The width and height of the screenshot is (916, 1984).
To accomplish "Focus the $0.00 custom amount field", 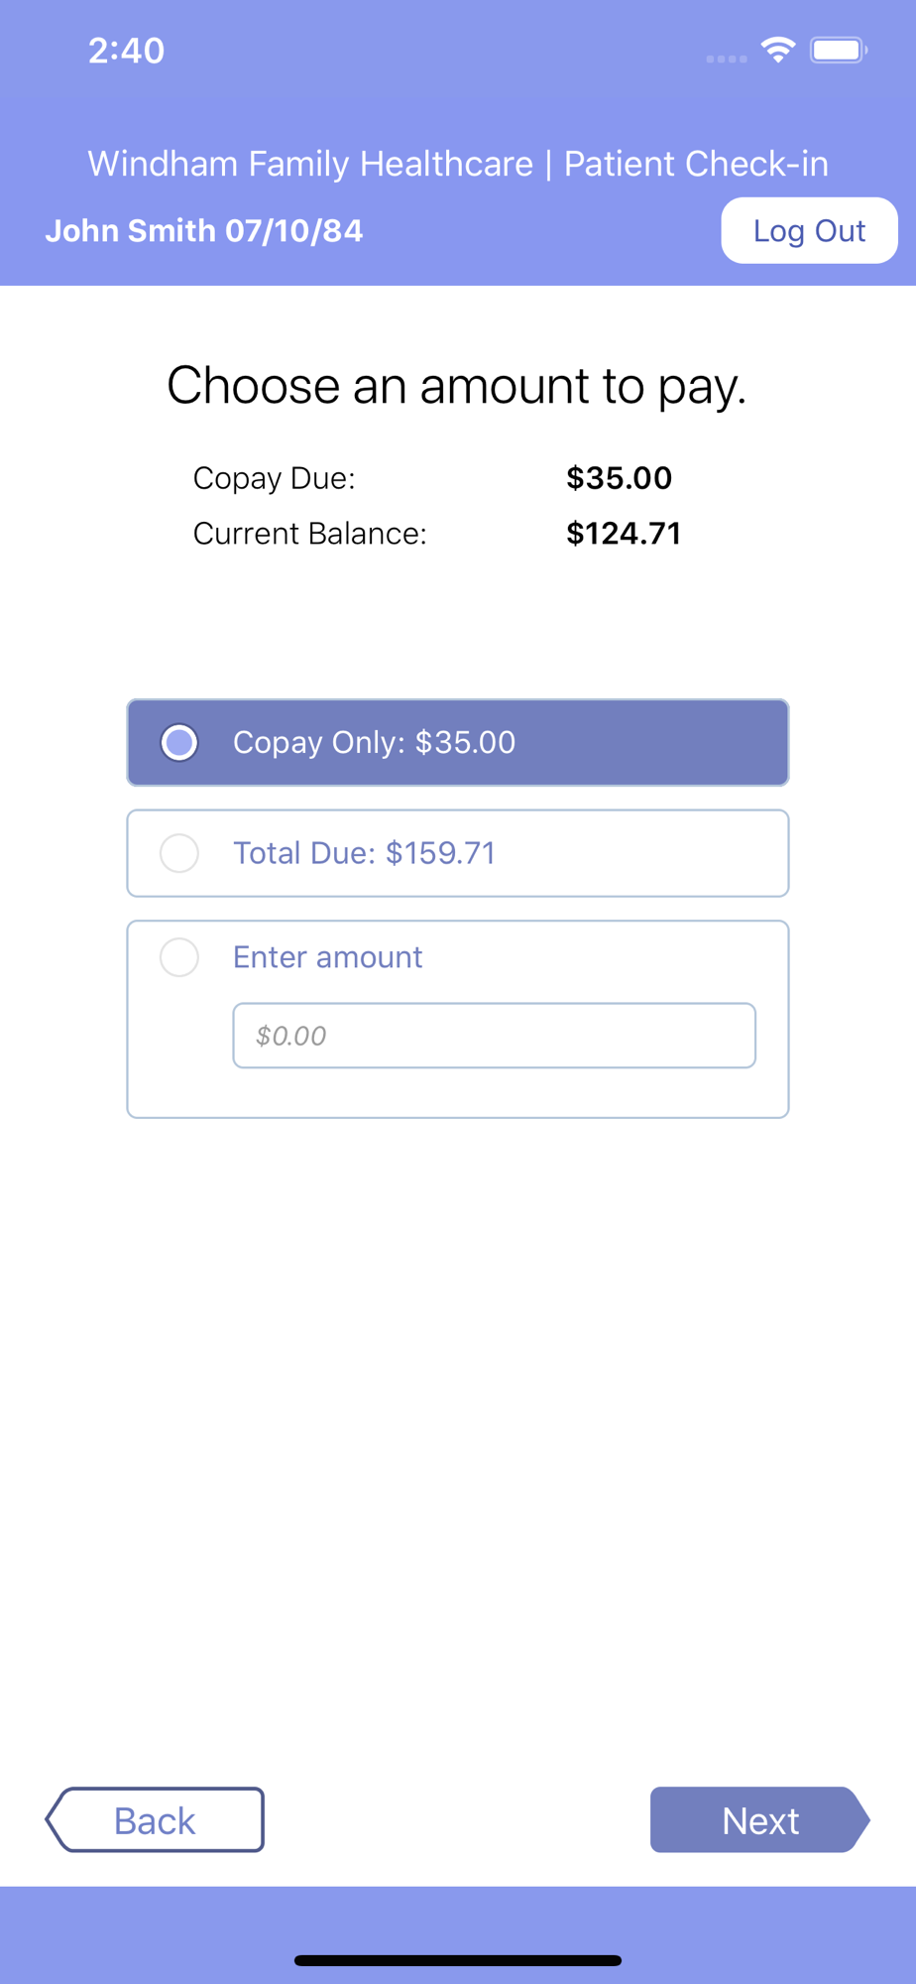I will (x=494, y=1036).
